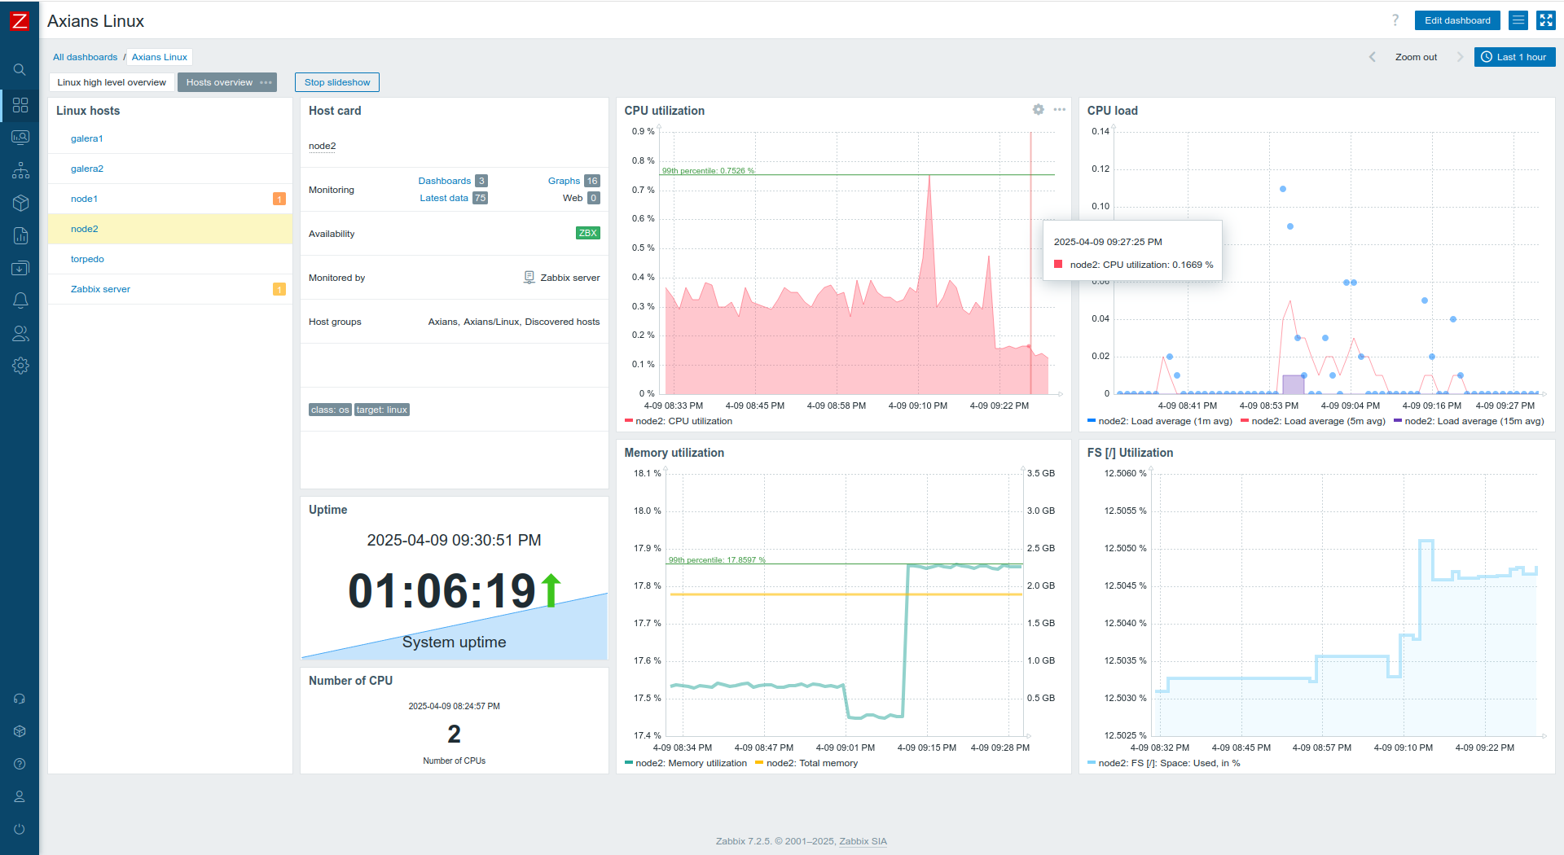This screenshot has height=855, width=1564.
Task: Open the Integrations box icon
Action: pos(20,731)
